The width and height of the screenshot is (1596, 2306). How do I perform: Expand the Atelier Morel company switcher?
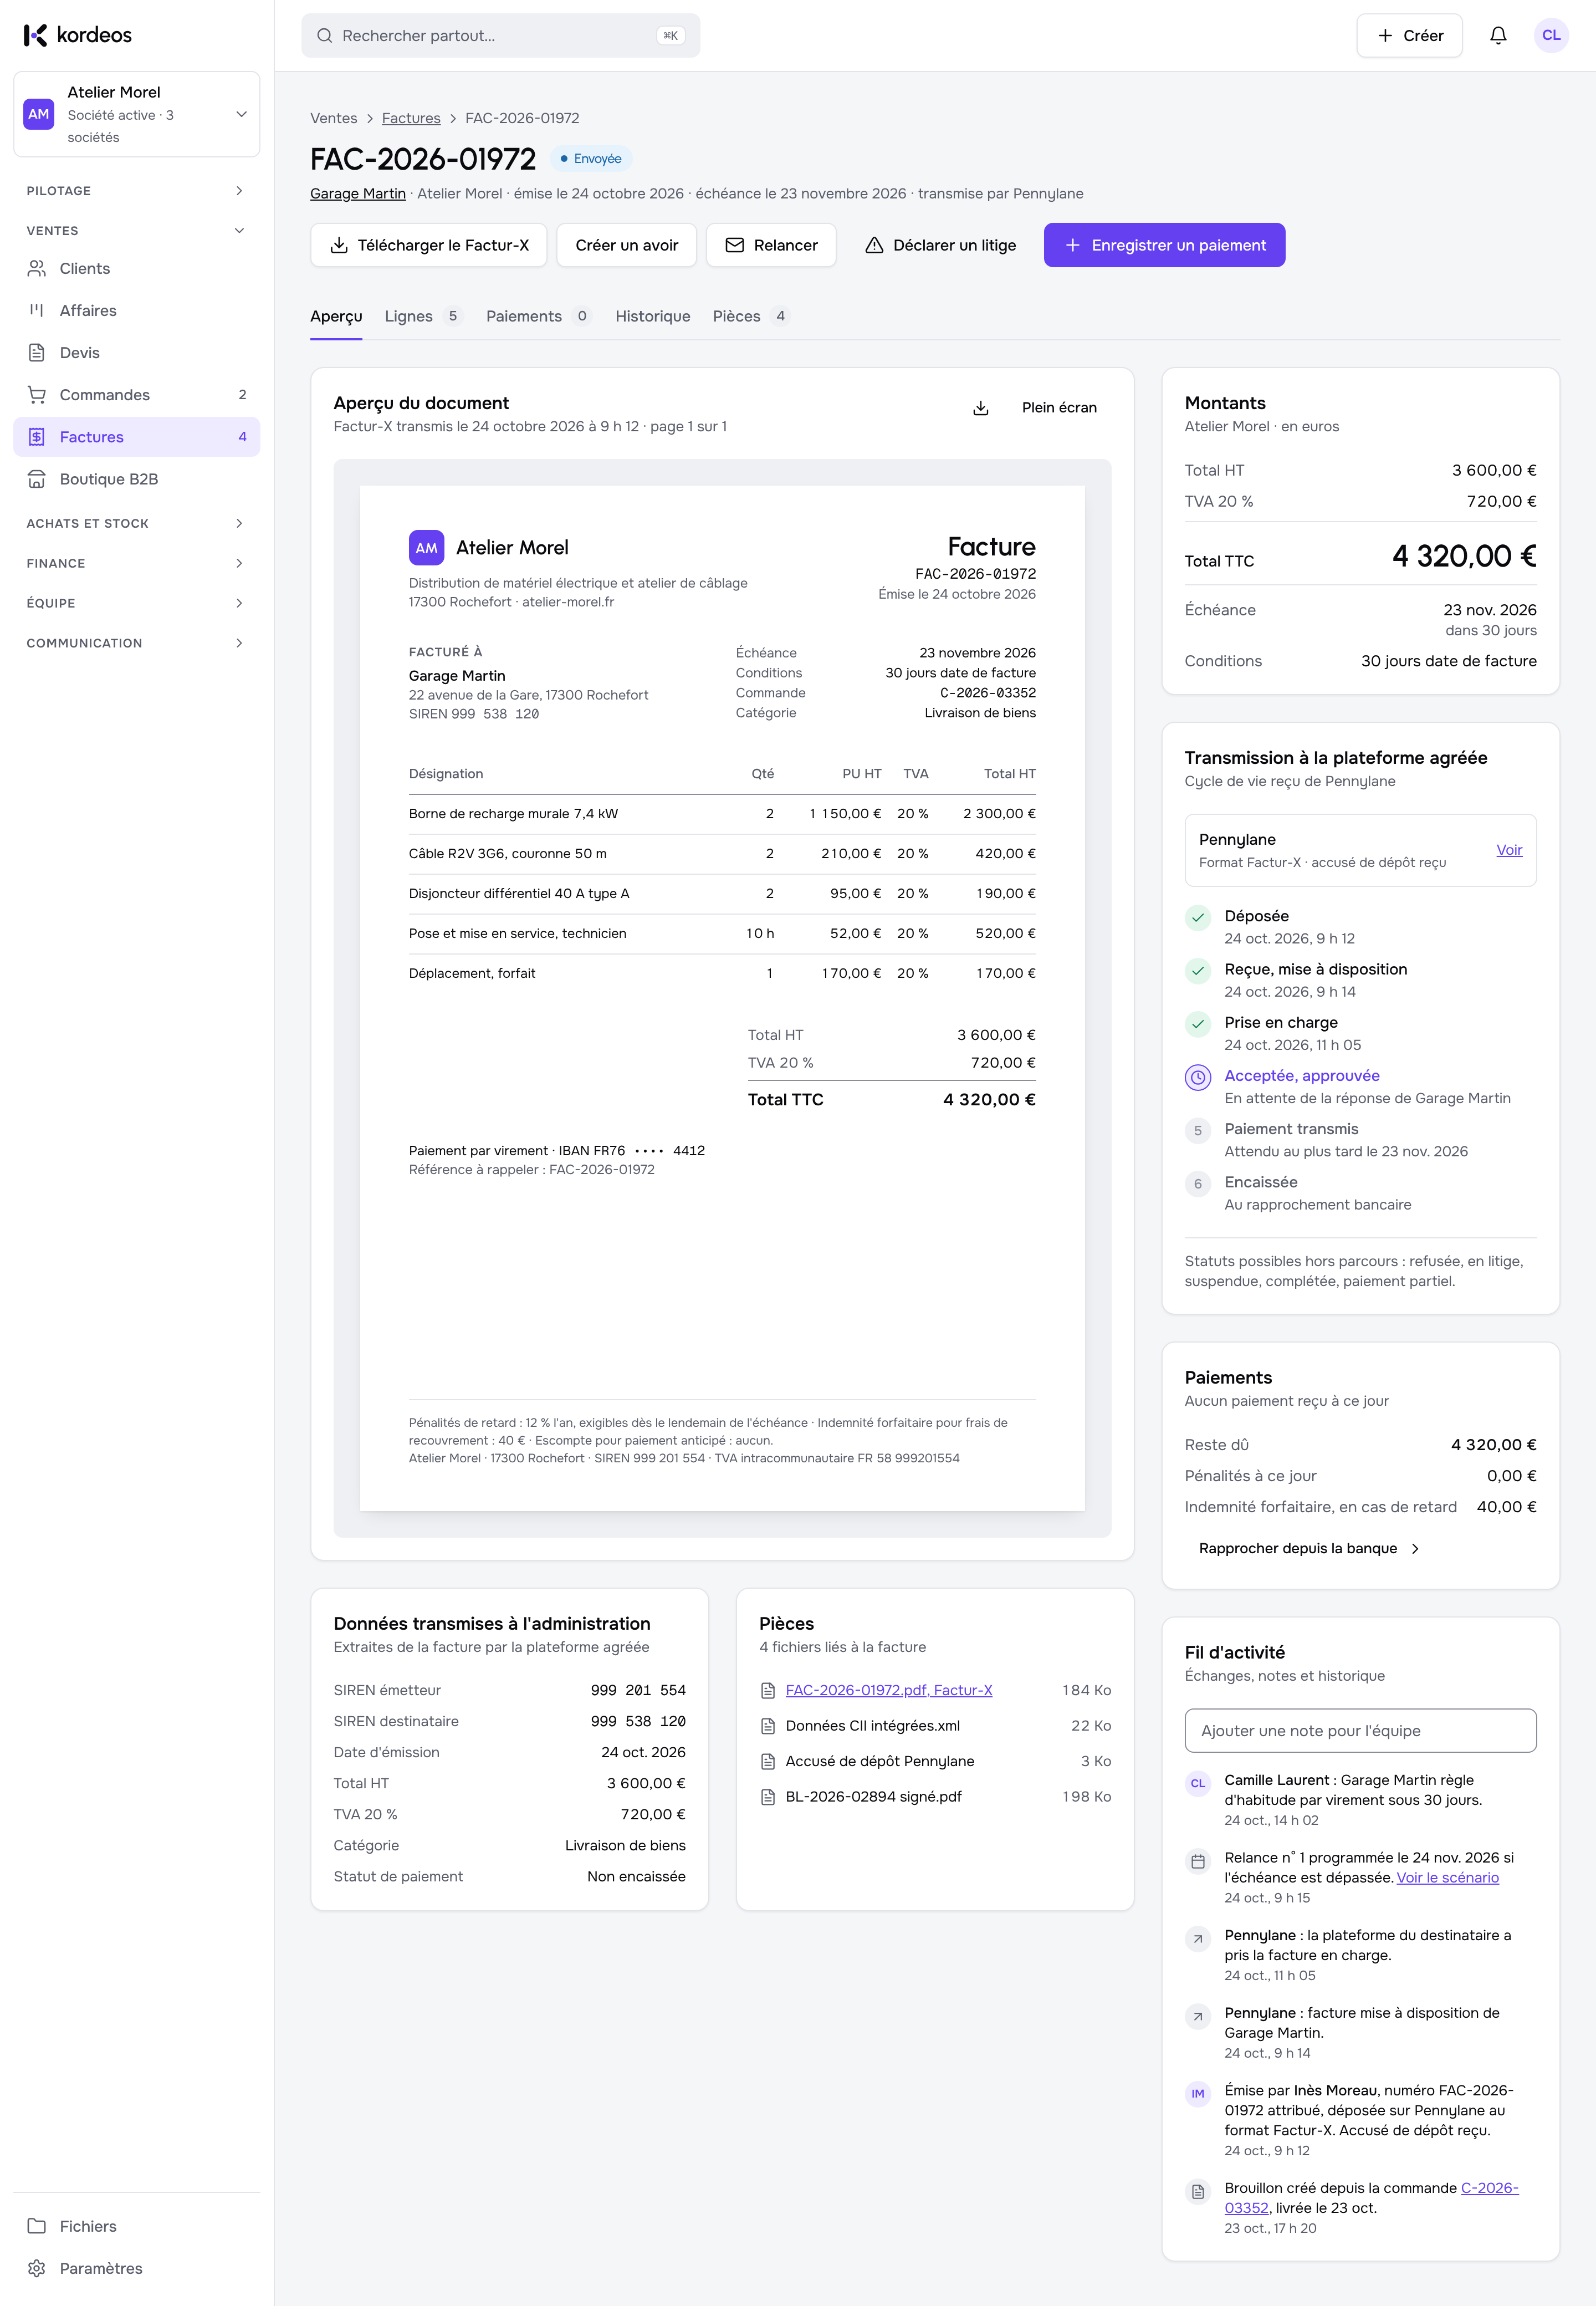tap(137, 114)
